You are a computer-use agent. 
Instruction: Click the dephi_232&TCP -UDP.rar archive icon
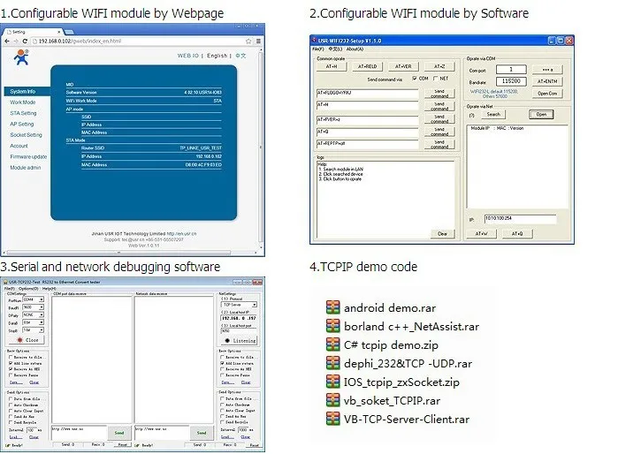tap(332, 363)
